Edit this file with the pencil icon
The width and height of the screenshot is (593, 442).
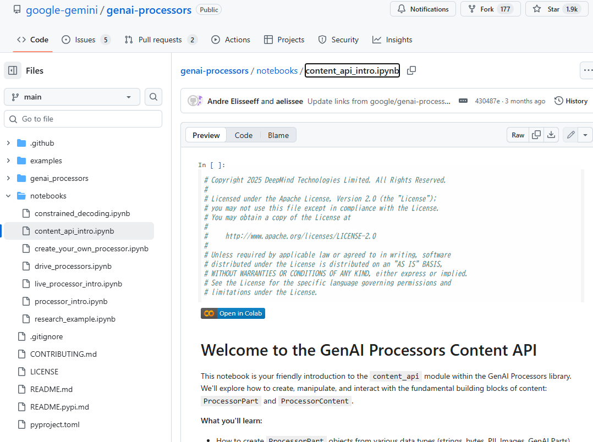pos(571,135)
